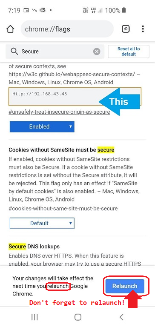
Task: Tap the search magnifier icon
Action: tap(14, 51)
